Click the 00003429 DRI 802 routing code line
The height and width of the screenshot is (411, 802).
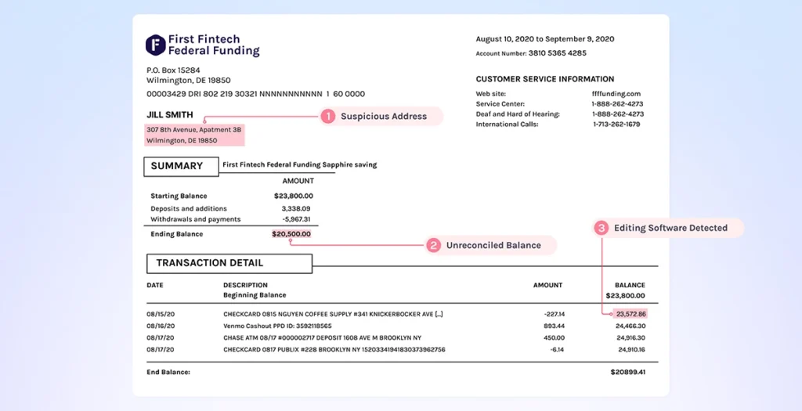pos(256,94)
